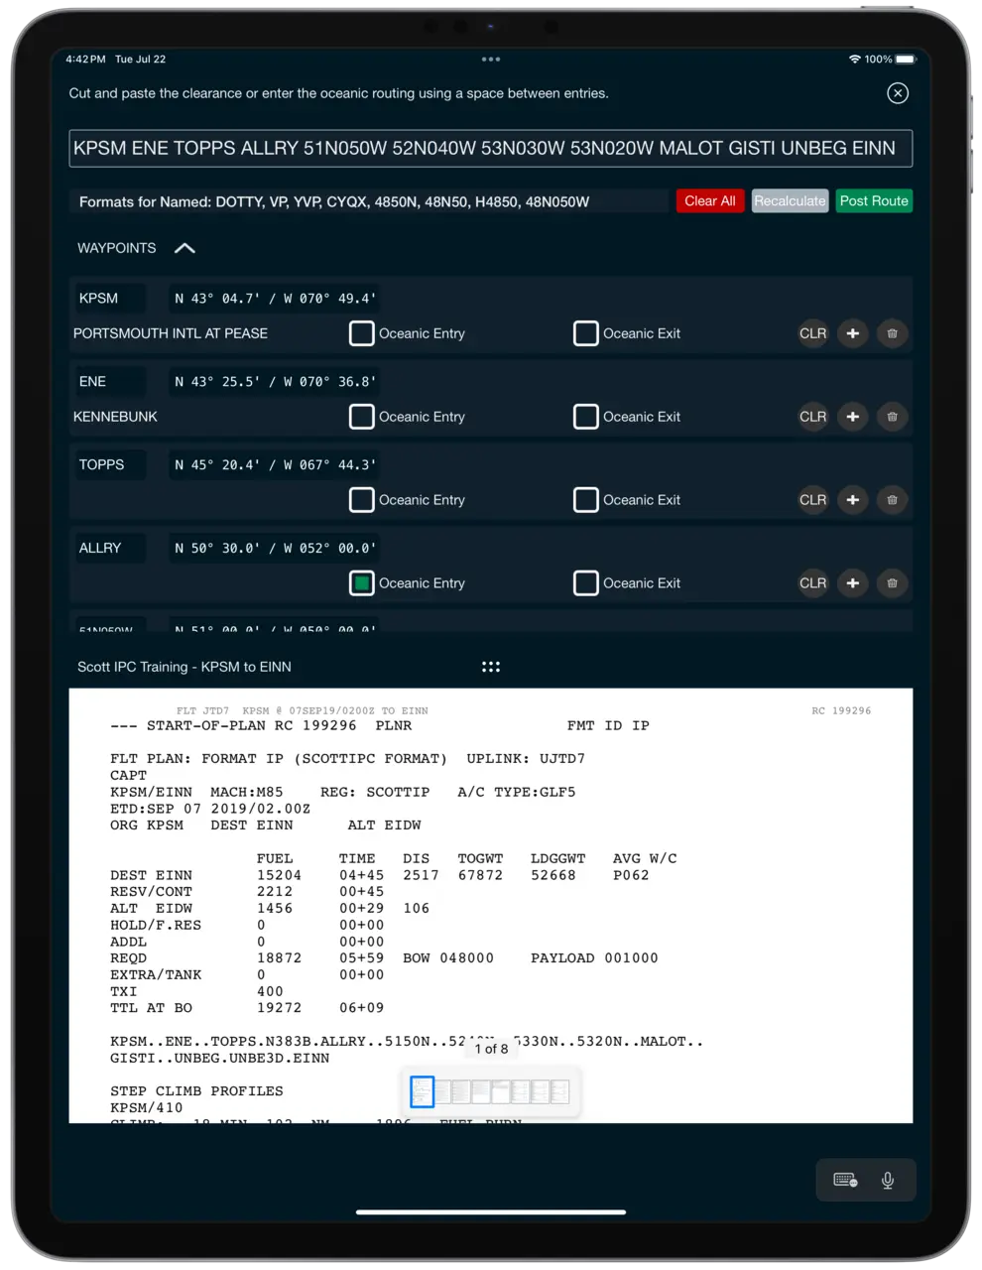Check Oceanic Entry for KPSM
This screenshot has width=982, height=1270.
click(x=362, y=333)
